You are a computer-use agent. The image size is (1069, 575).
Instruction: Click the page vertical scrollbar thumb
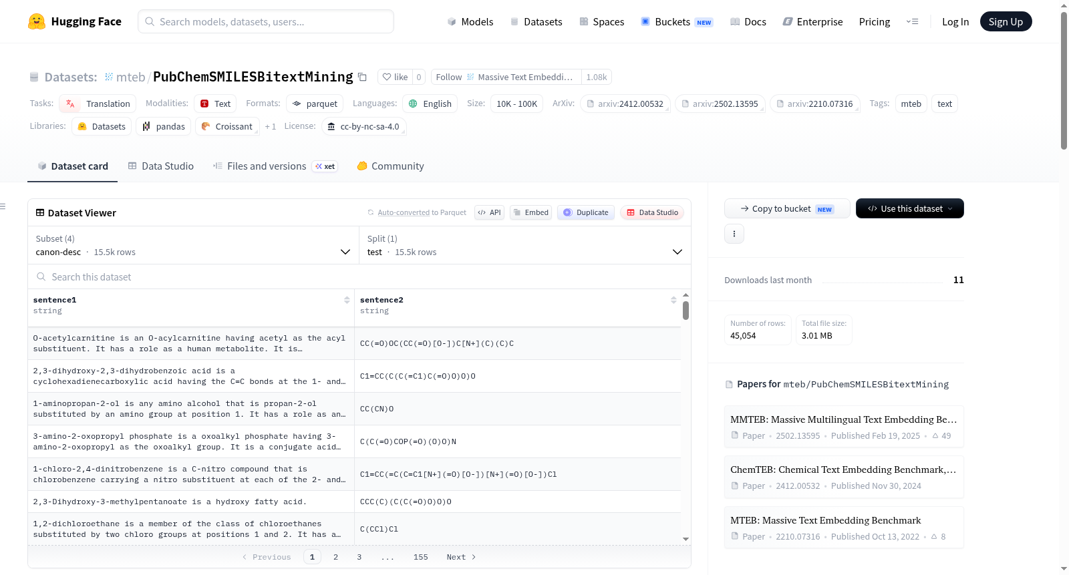coord(1064,80)
